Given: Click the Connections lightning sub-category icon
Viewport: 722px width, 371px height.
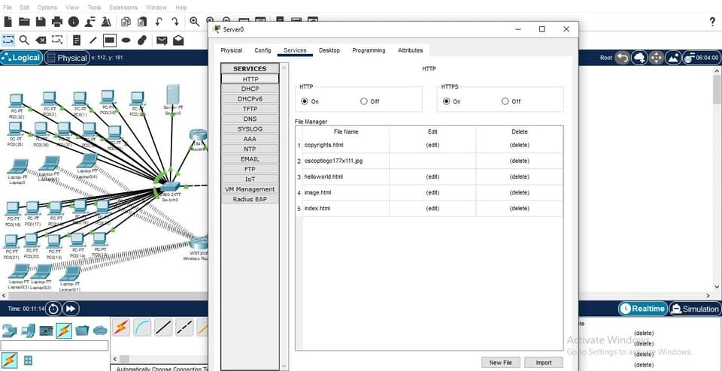Looking at the screenshot, I should point(10,360).
